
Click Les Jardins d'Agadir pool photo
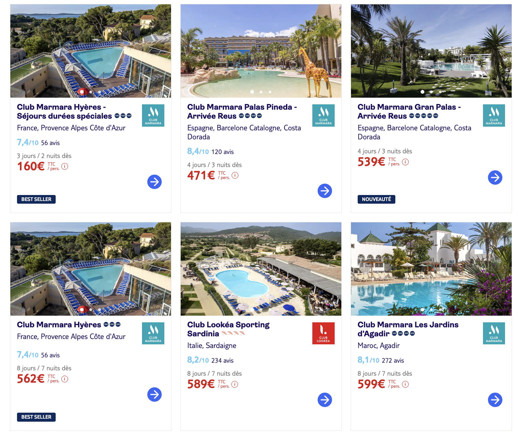tap(431, 269)
